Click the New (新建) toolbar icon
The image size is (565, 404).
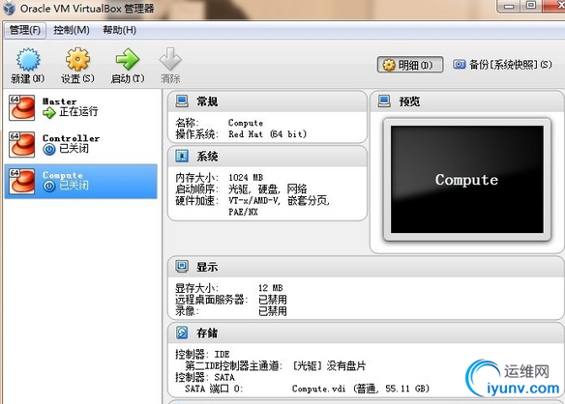click(28, 60)
